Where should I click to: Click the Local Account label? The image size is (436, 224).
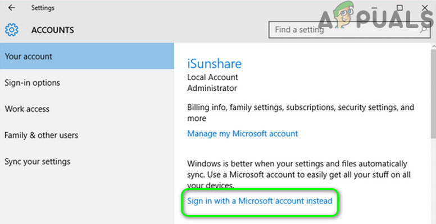tap(212, 77)
